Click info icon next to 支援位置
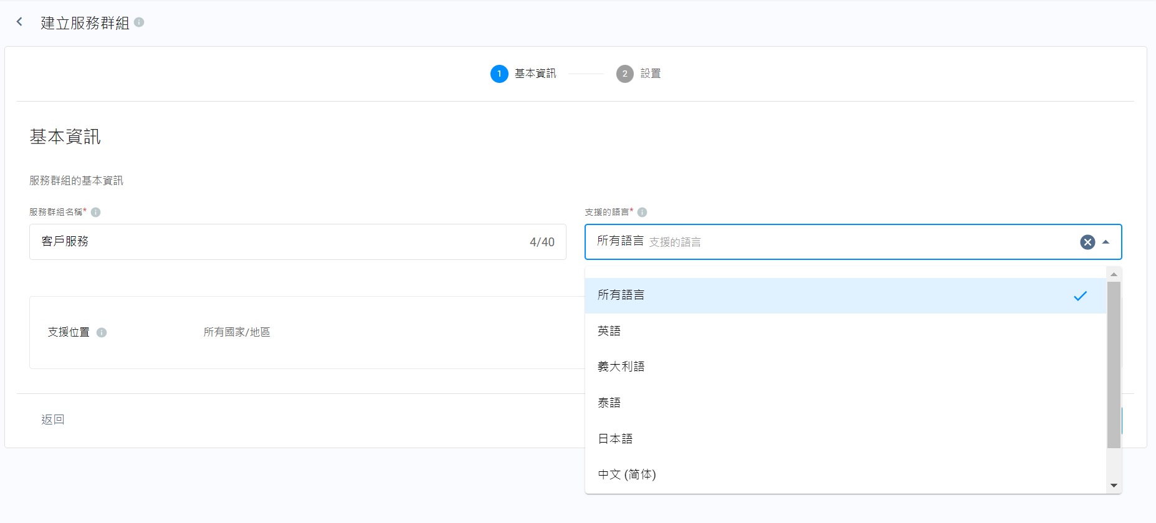 102,332
